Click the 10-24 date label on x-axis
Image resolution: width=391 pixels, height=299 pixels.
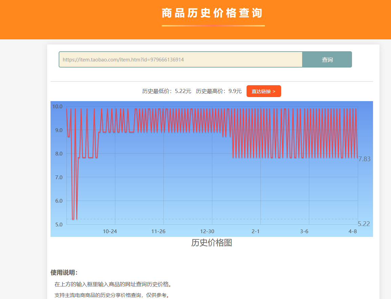tap(110, 231)
